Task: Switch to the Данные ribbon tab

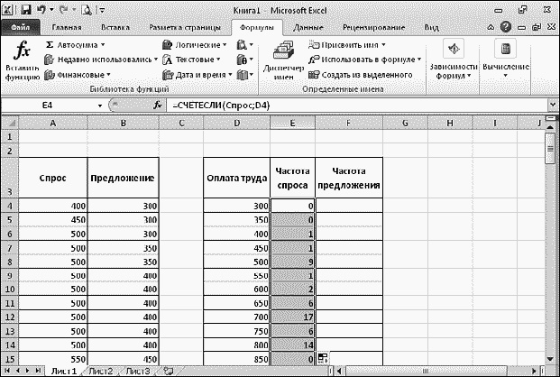Action: point(308,27)
